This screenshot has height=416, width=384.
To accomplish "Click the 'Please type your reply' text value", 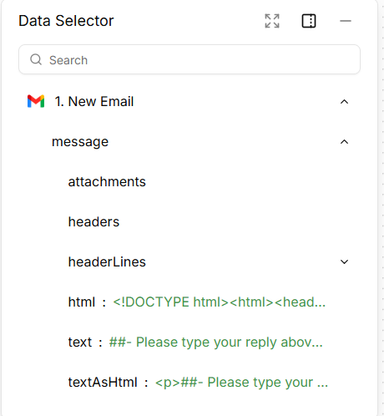I will pyautogui.click(x=216, y=342).
